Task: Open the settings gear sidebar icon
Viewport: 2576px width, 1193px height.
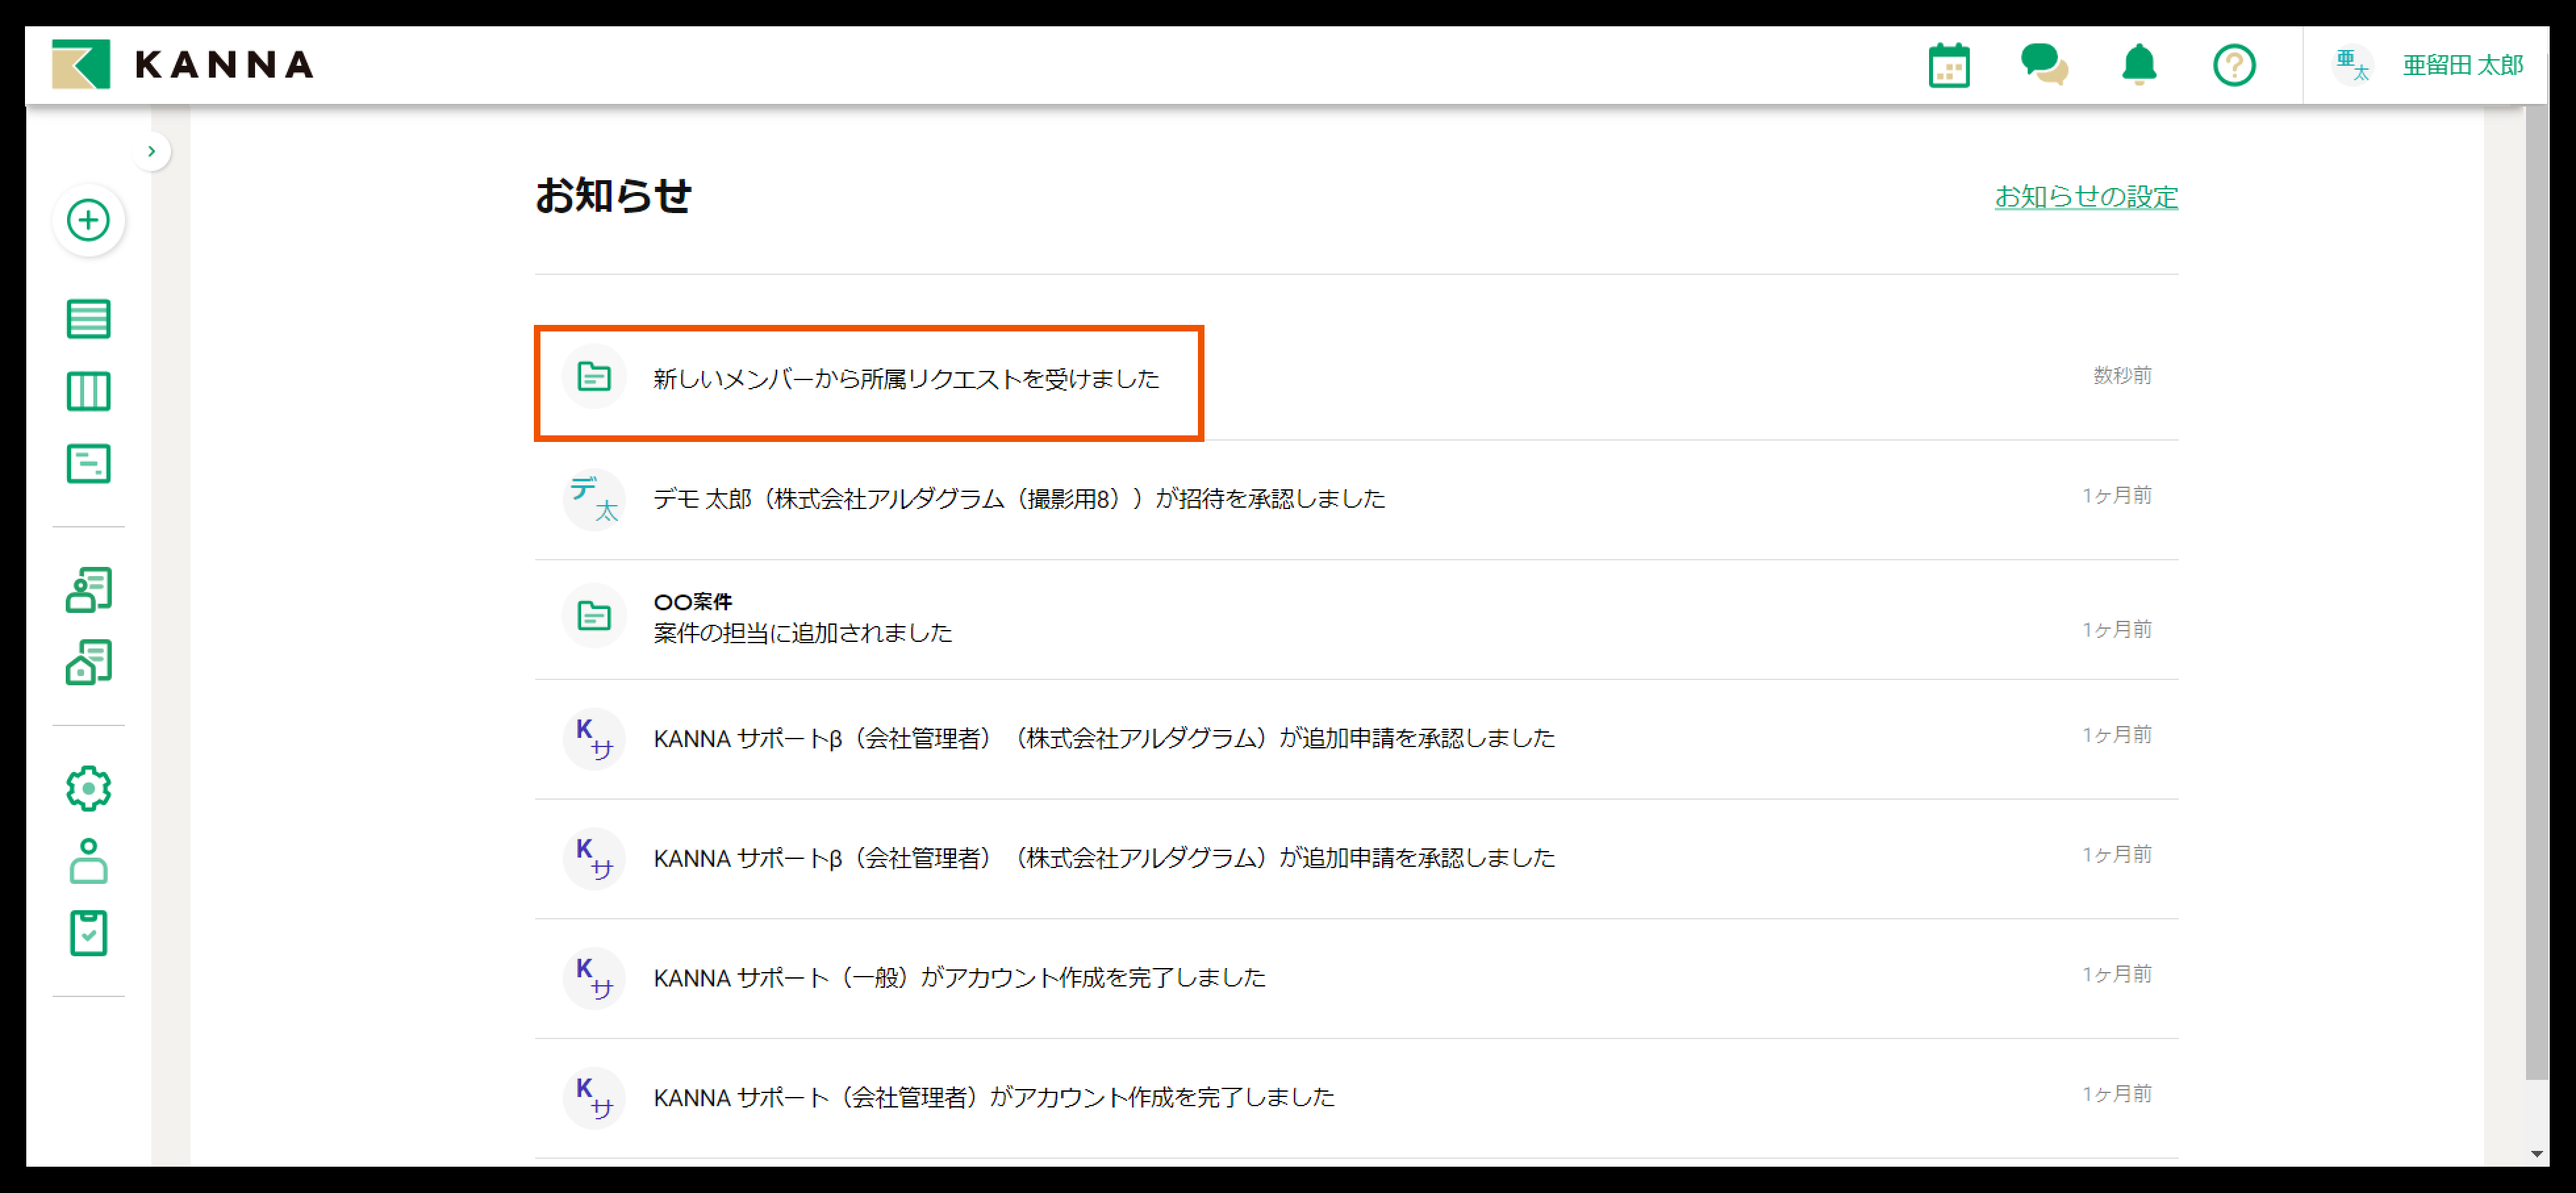Action: point(88,789)
